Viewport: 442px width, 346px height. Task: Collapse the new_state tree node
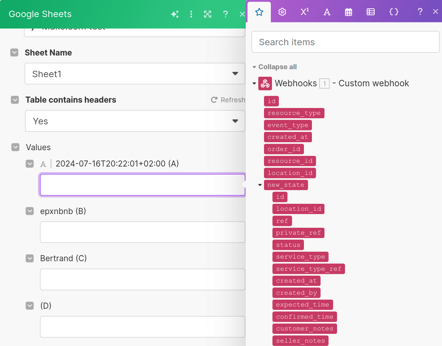(x=260, y=185)
